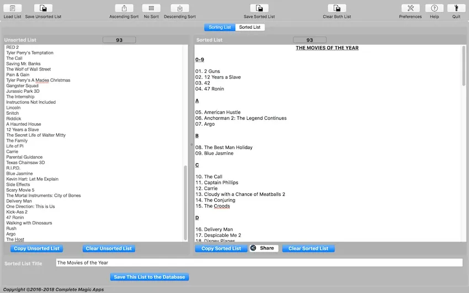This screenshot has height=293, width=469.
Task: Click '05. American Hustle' in sorted list
Action: coord(218,112)
